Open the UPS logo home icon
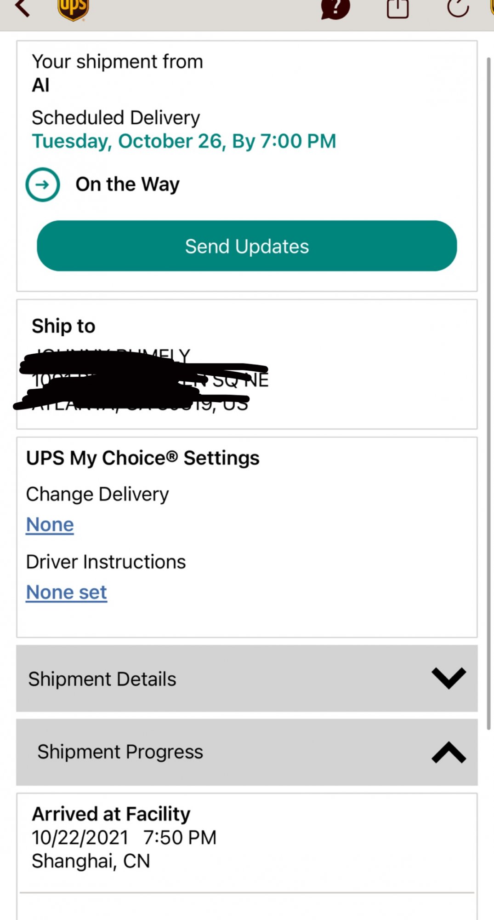Image resolution: width=494 pixels, height=920 pixels. point(73,10)
